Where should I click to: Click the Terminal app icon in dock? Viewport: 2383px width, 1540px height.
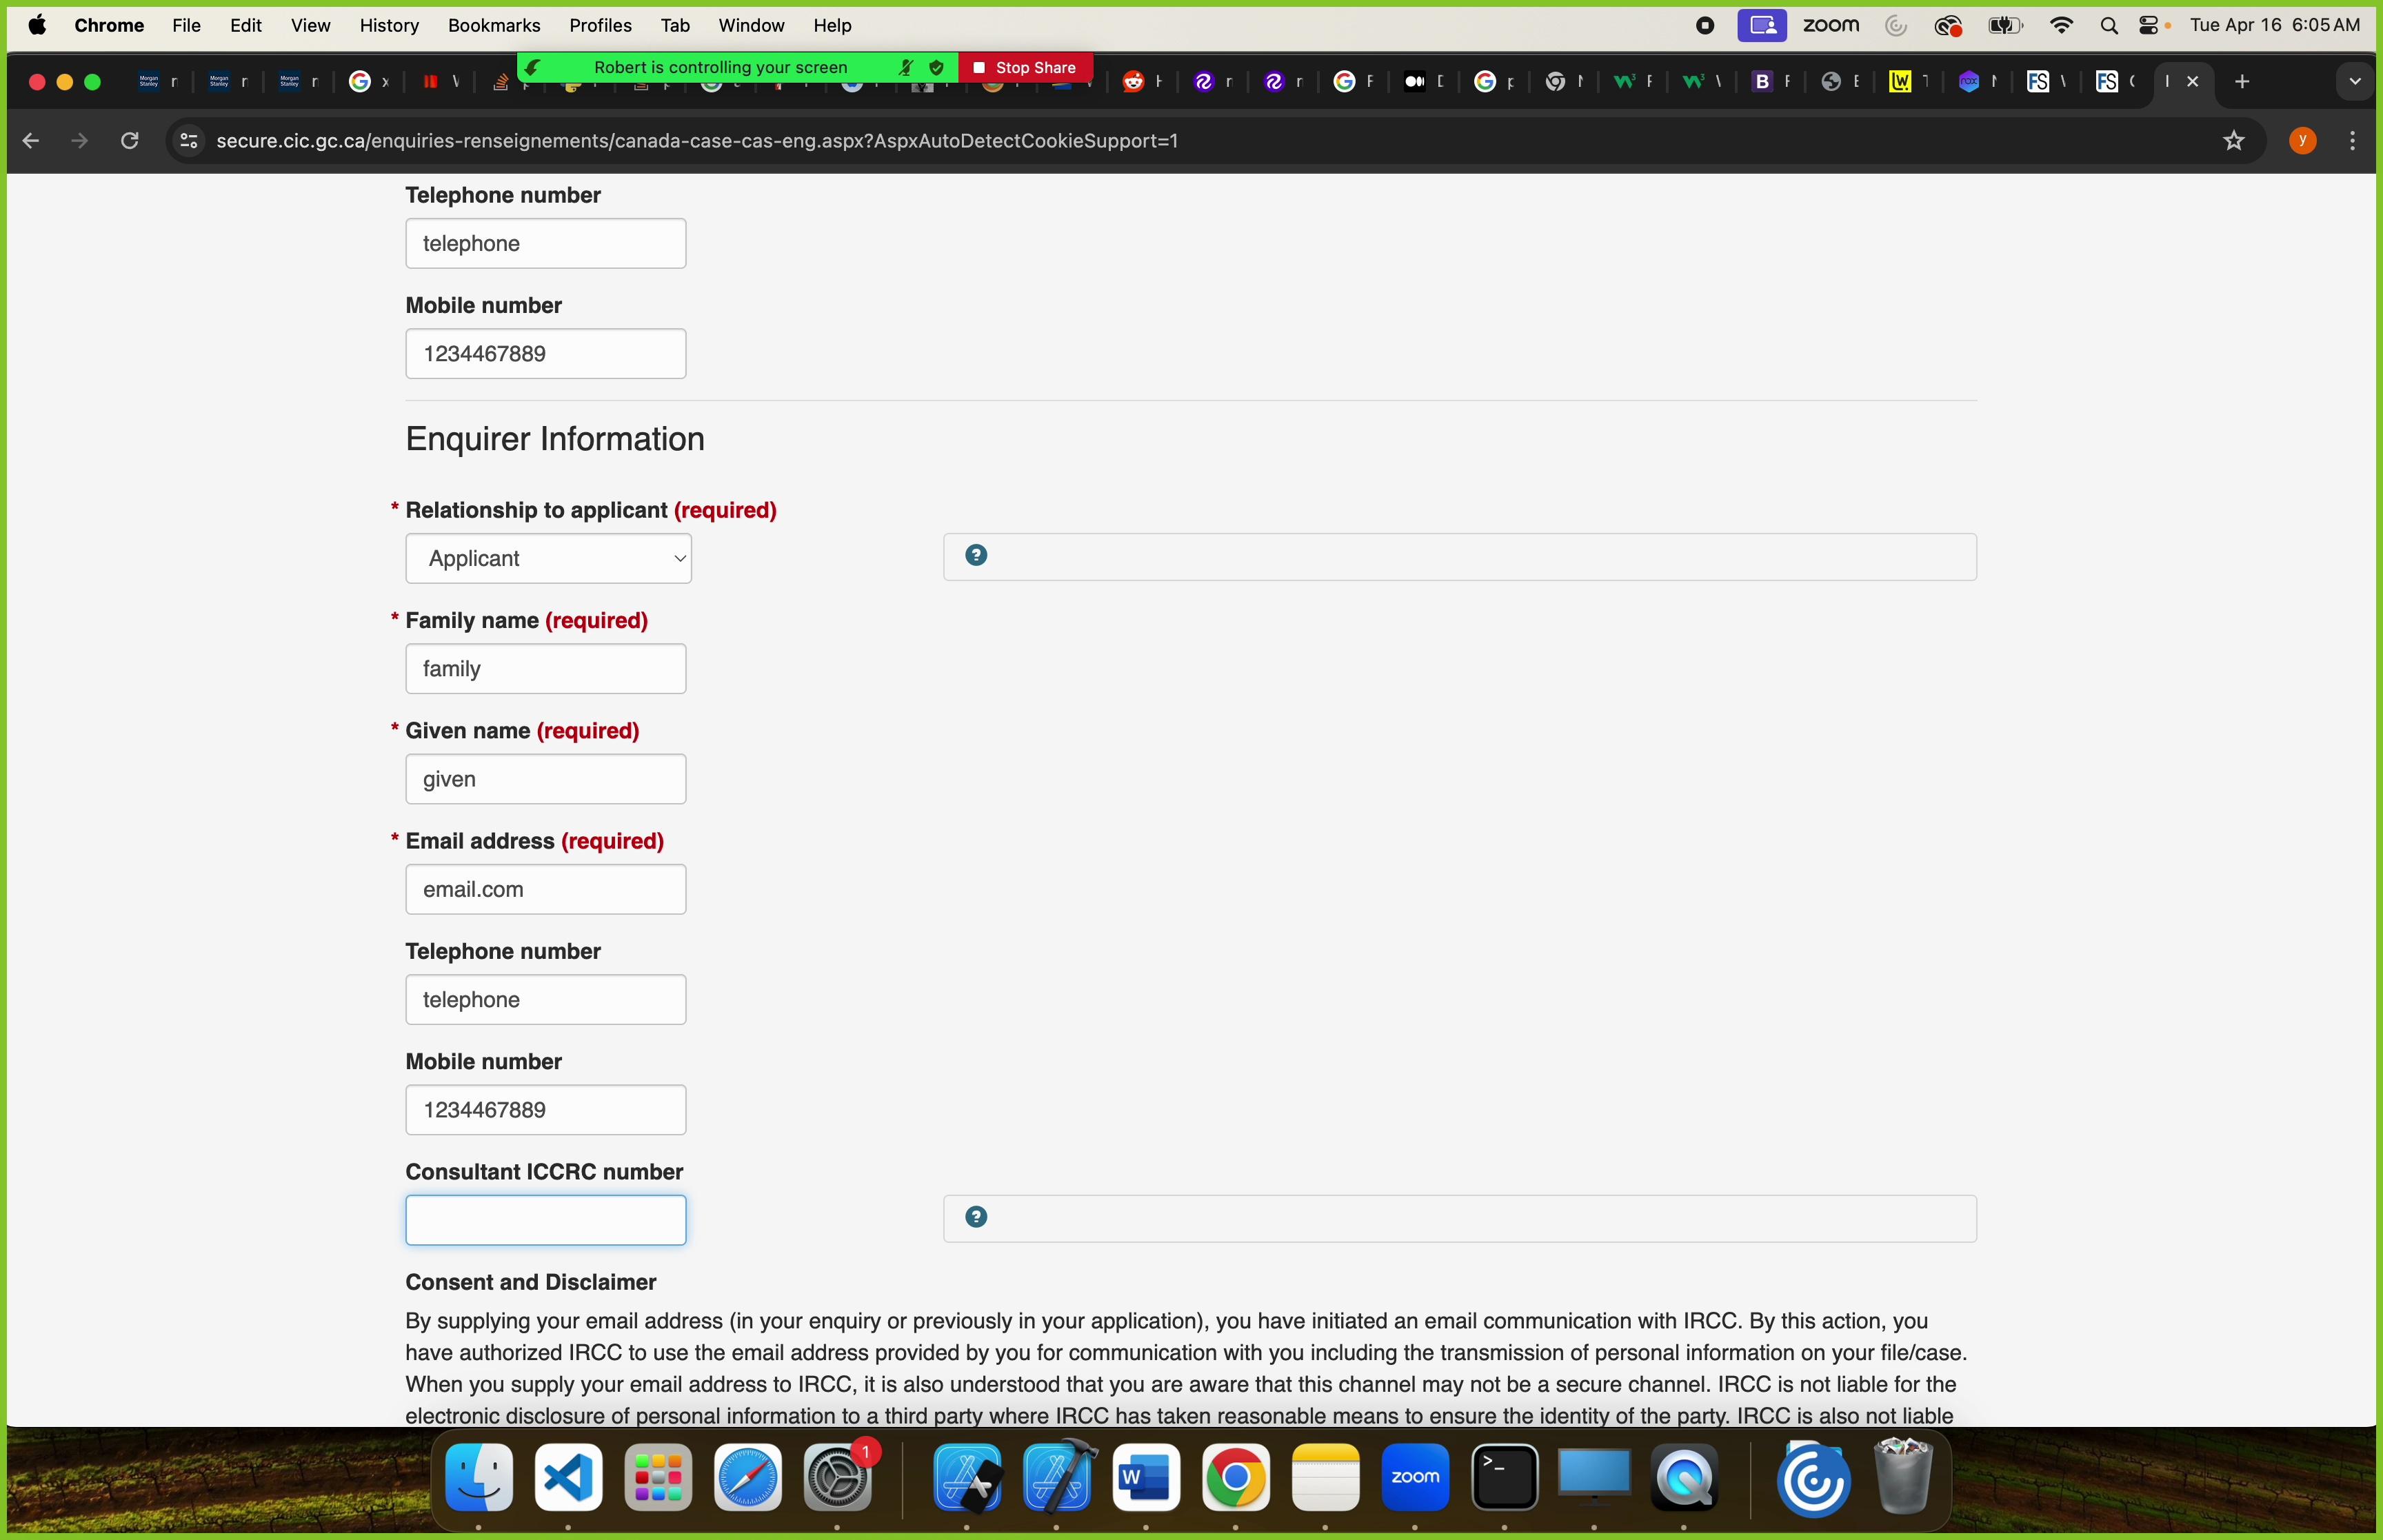click(x=1504, y=1477)
